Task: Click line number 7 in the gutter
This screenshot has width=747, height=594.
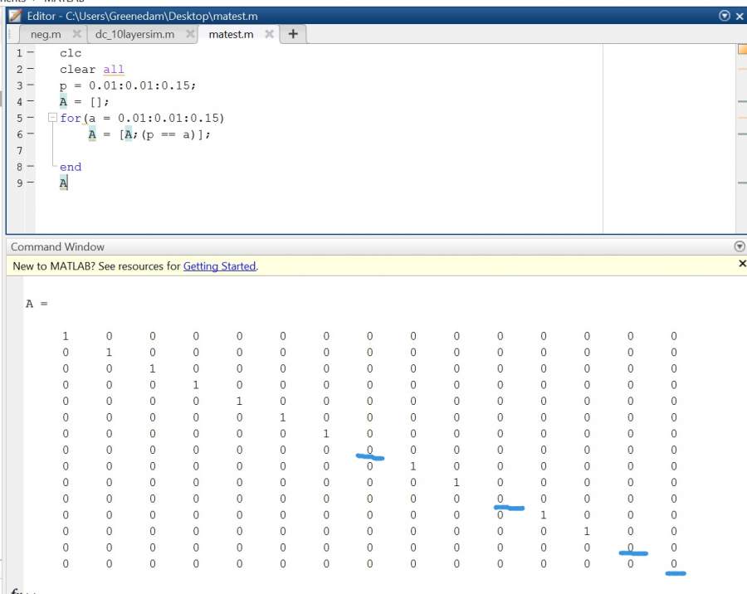Action: (20, 150)
